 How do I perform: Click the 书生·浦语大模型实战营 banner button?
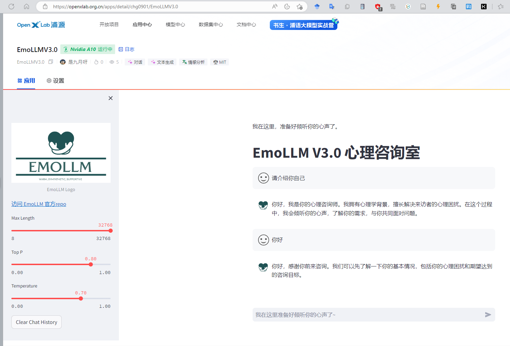pyautogui.click(x=304, y=25)
